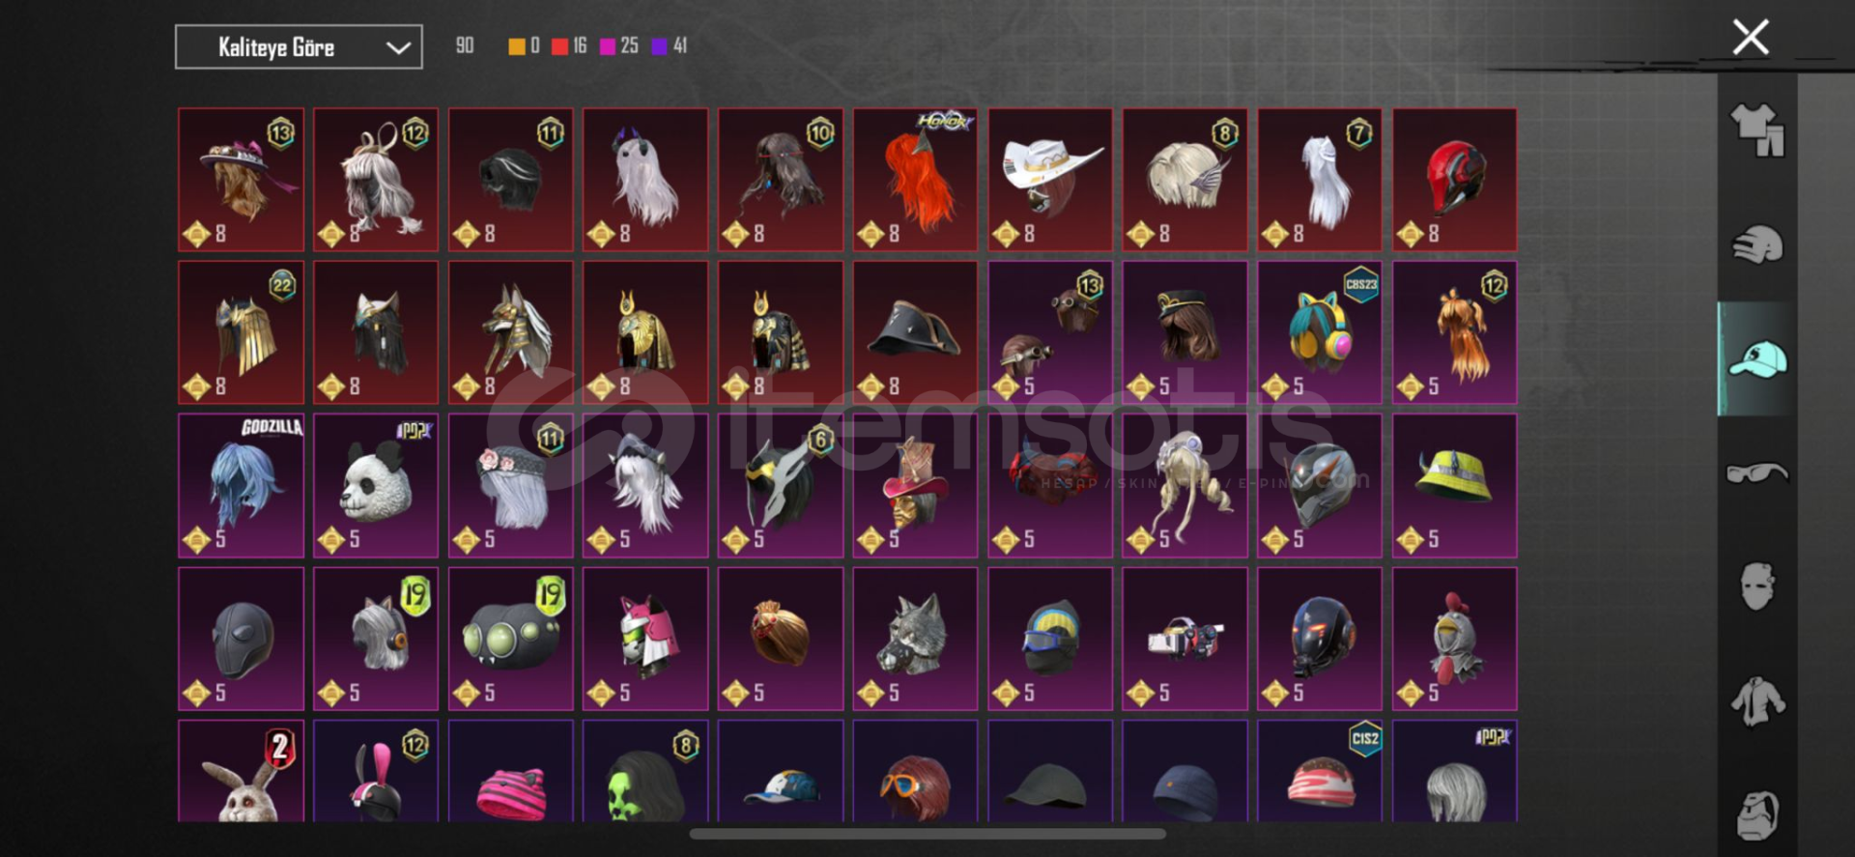The image size is (1855, 857).
Task: Click the dropdown chevron arrow
Action: point(398,47)
